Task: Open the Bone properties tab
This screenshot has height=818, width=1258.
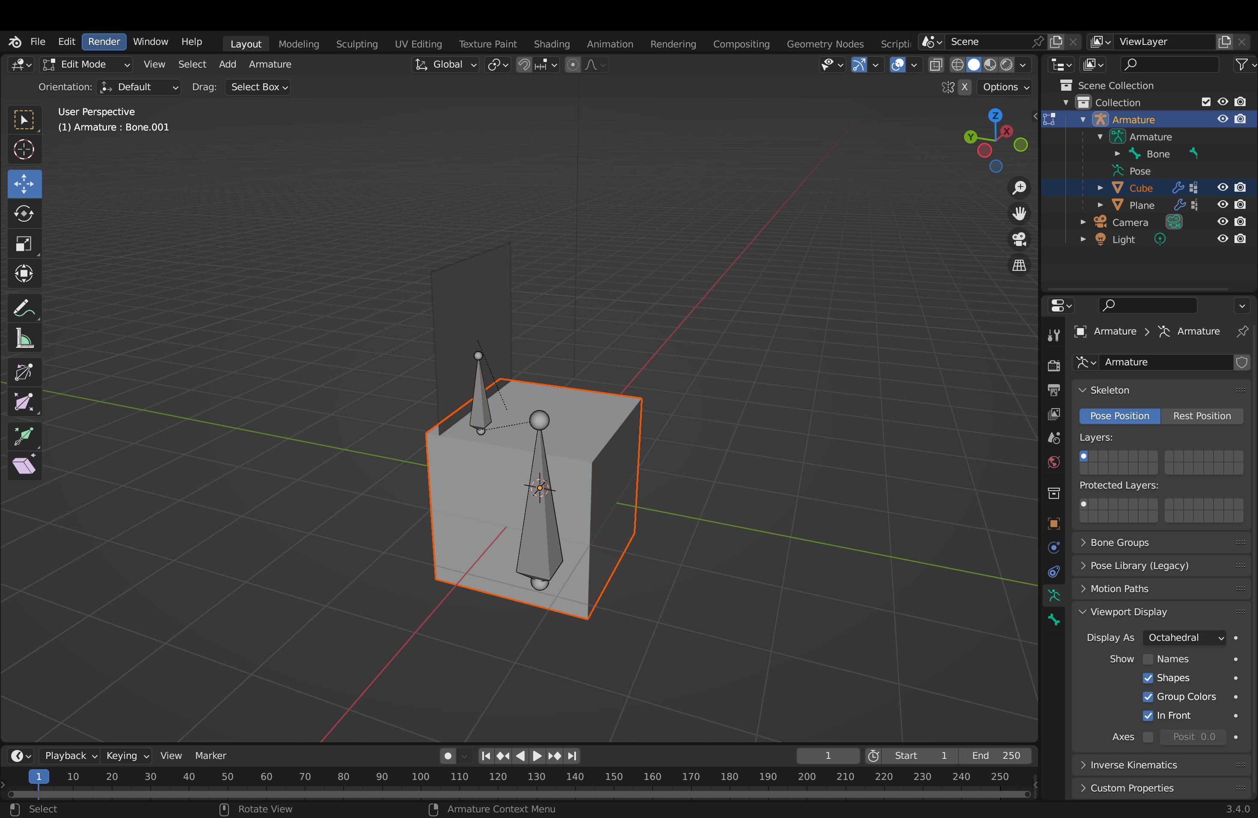Action: [1054, 620]
